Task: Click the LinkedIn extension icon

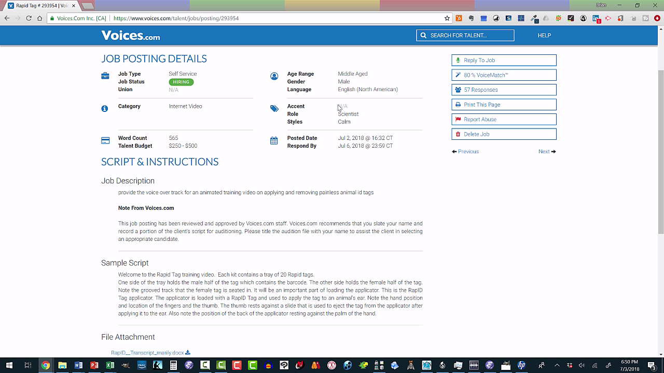Action: 596,19
